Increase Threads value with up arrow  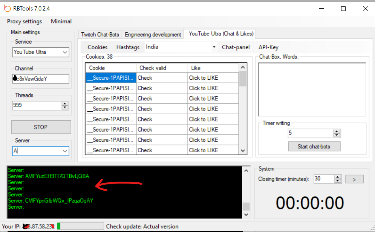point(65,103)
